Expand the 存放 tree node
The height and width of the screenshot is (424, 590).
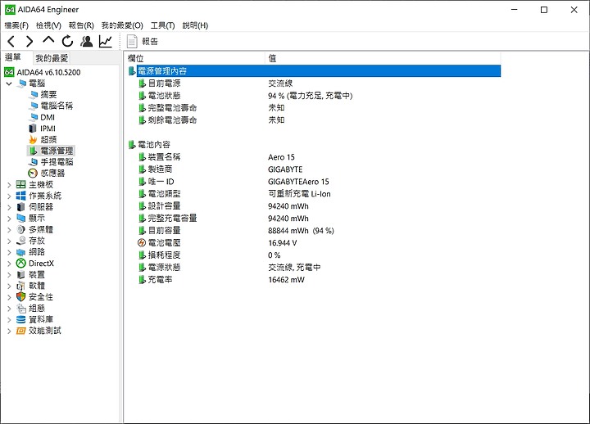[9, 241]
